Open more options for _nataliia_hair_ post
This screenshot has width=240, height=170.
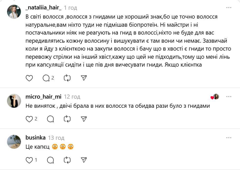click(x=229, y=8)
